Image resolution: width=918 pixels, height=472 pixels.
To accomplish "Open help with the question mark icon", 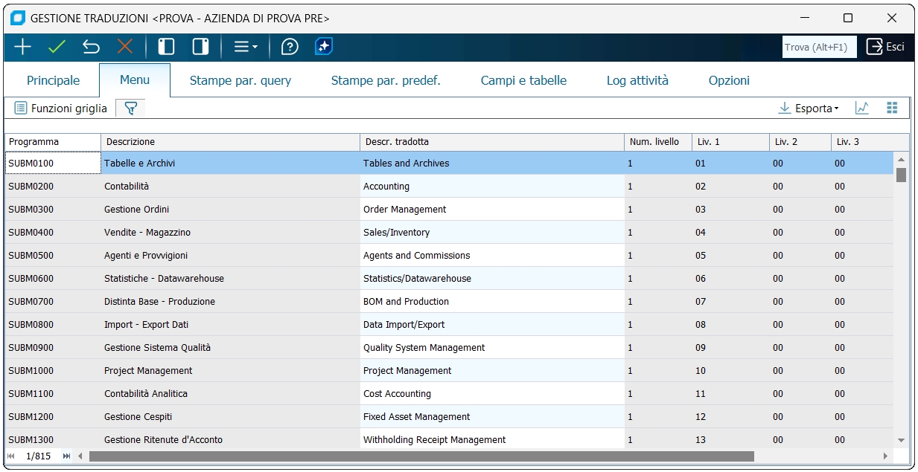I will 290,47.
